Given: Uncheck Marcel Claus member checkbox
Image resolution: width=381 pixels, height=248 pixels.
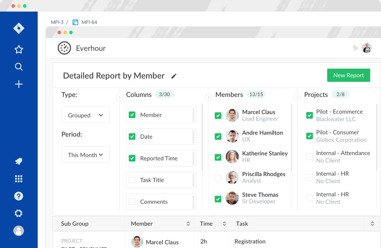Looking at the screenshot, I should tap(218, 116).
